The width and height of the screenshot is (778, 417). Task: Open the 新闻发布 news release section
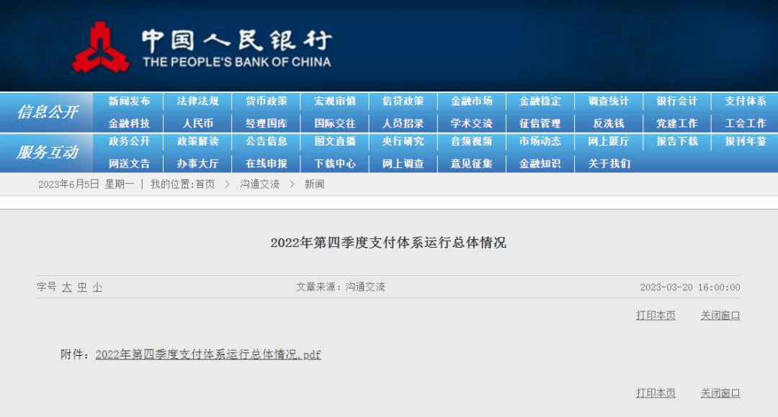(130, 101)
